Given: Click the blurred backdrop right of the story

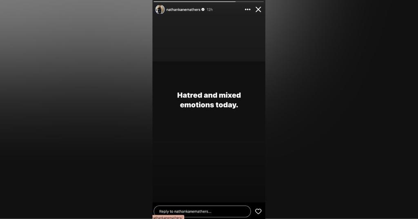Looking at the screenshot, I should (x=342, y=109).
